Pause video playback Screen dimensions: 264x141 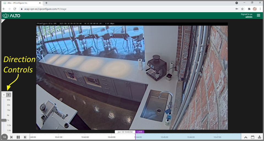(18, 137)
